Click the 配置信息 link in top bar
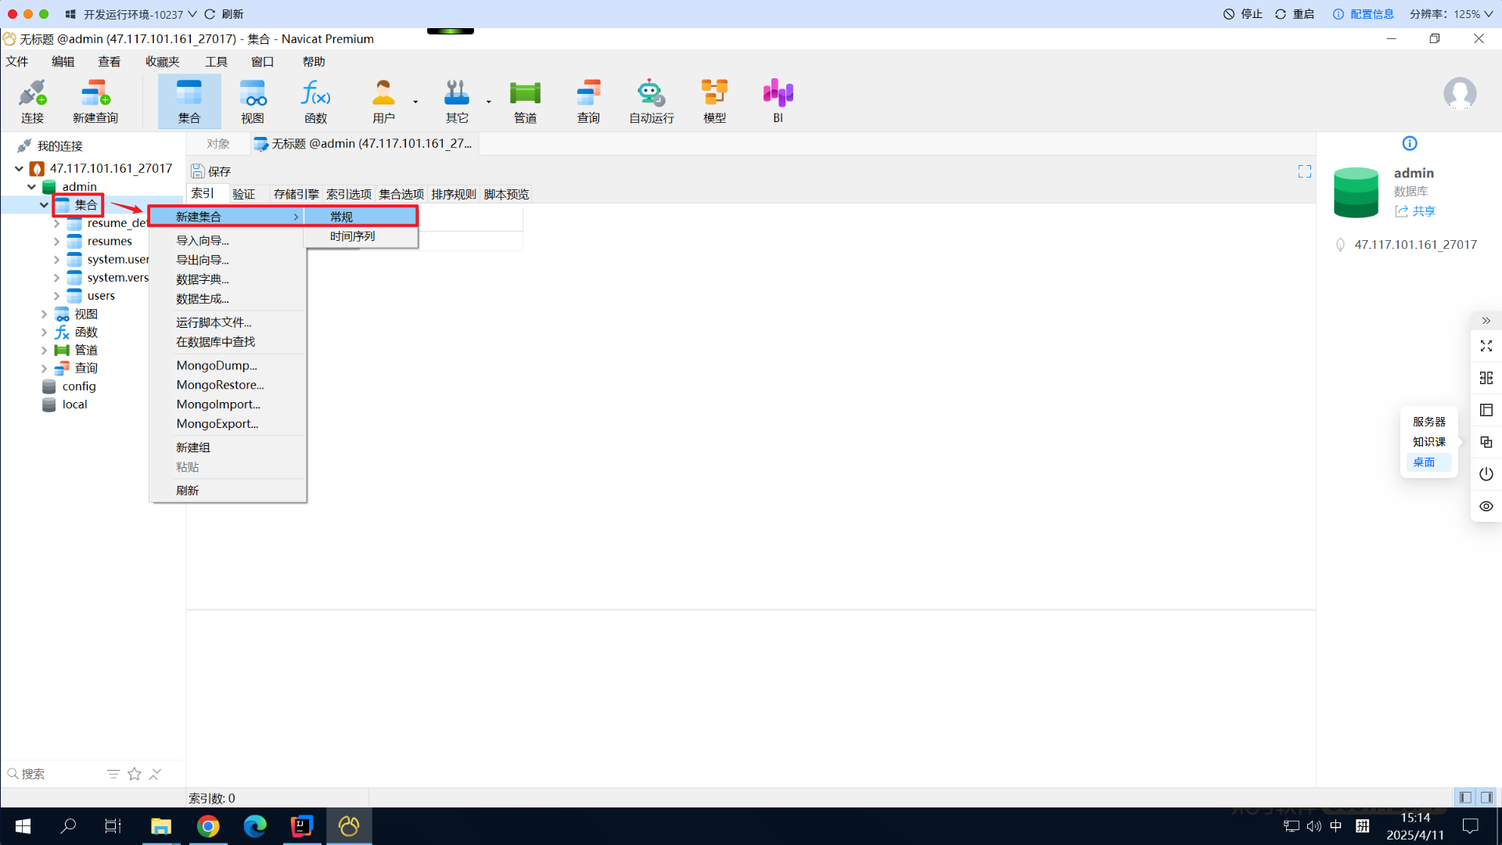The height and width of the screenshot is (845, 1502). pyautogui.click(x=1364, y=14)
